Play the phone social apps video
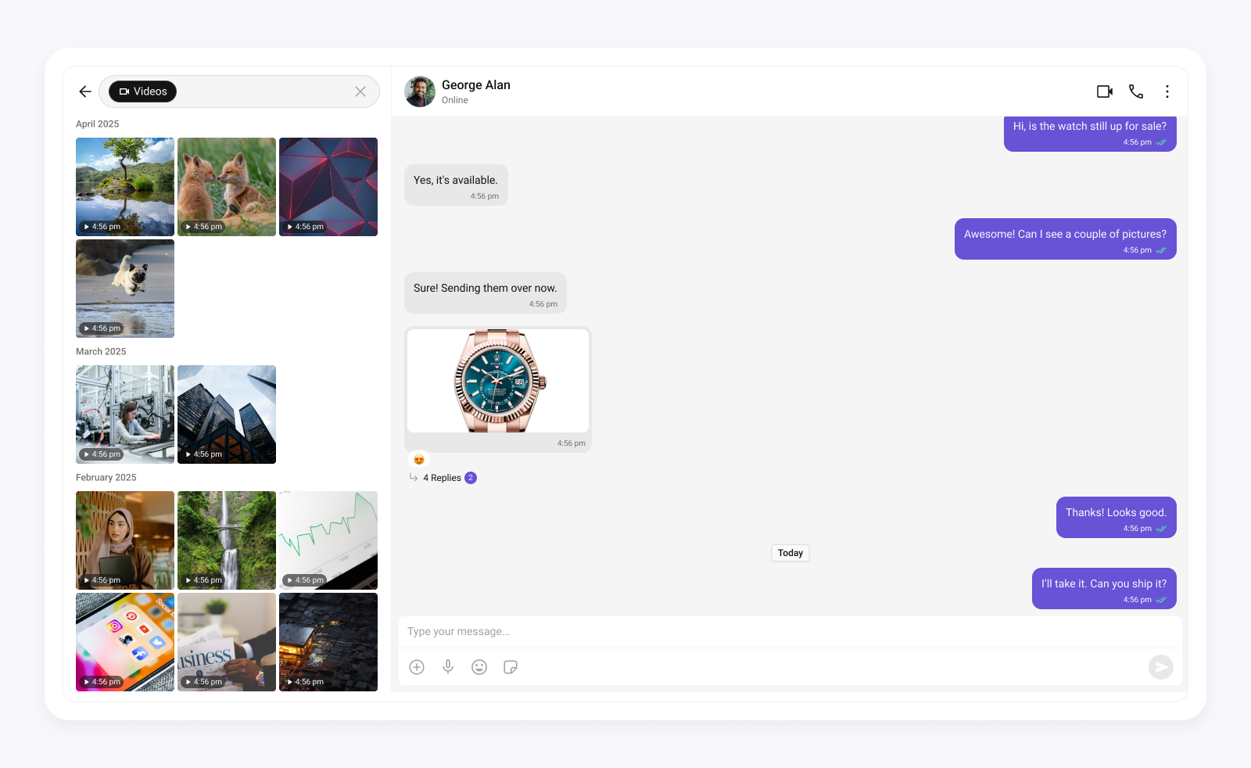This screenshot has width=1251, height=768. pyautogui.click(x=125, y=642)
